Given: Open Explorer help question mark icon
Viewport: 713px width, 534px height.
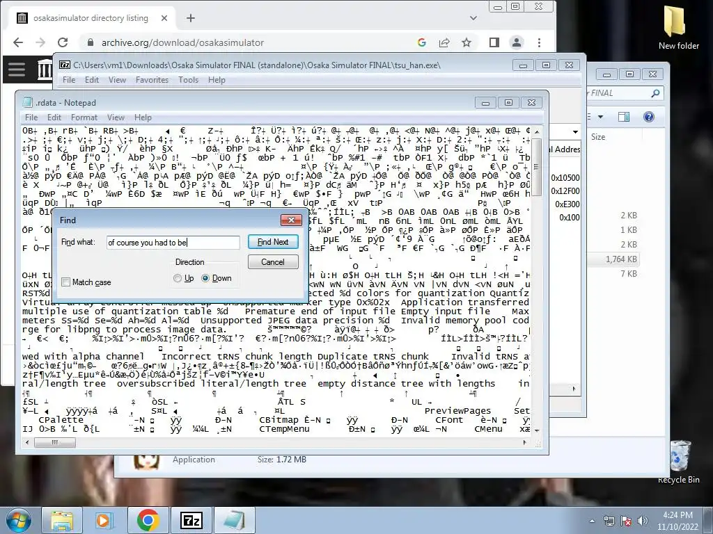Looking at the screenshot, I should click(649, 117).
